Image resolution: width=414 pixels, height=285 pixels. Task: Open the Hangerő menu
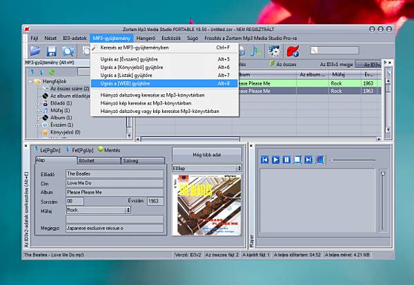click(x=146, y=38)
